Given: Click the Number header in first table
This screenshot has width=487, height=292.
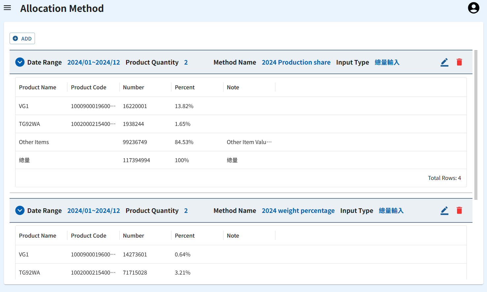Looking at the screenshot, I should pyautogui.click(x=133, y=87).
